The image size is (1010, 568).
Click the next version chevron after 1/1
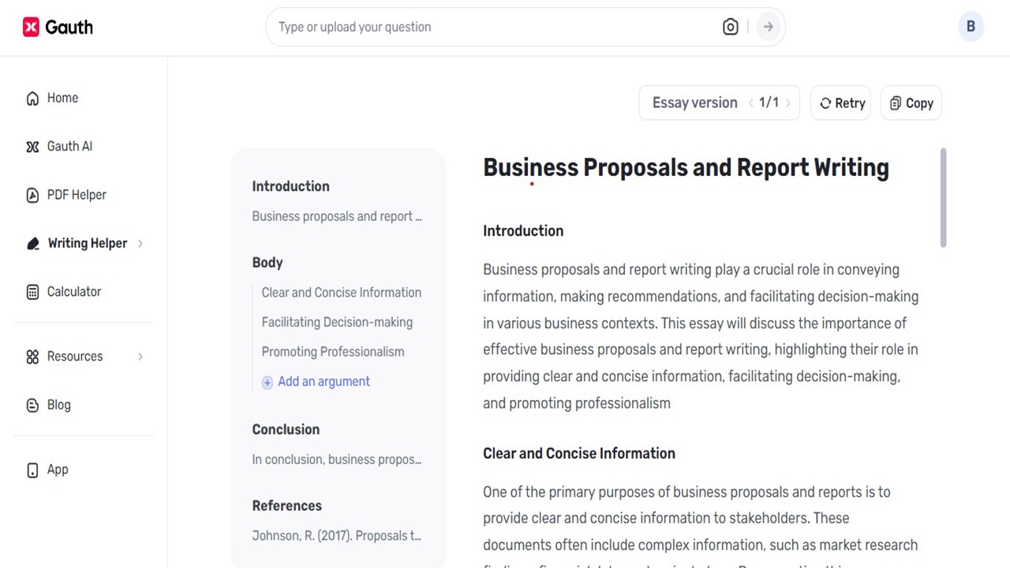coord(787,103)
